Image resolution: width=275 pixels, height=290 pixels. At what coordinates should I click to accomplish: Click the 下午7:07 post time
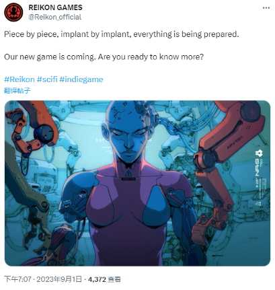point(17,279)
